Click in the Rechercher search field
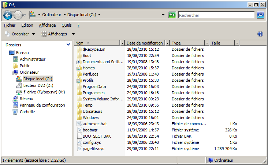Screen dimensions: 268x165 point(216,15)
